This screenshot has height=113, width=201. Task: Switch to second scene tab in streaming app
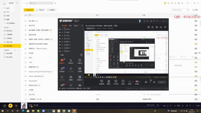tap(70, 26)
